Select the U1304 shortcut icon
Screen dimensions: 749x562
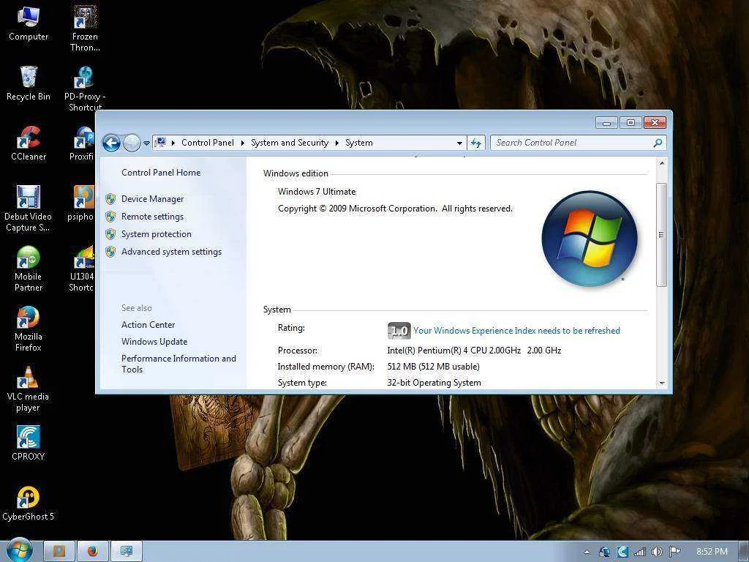click(82, 269)
